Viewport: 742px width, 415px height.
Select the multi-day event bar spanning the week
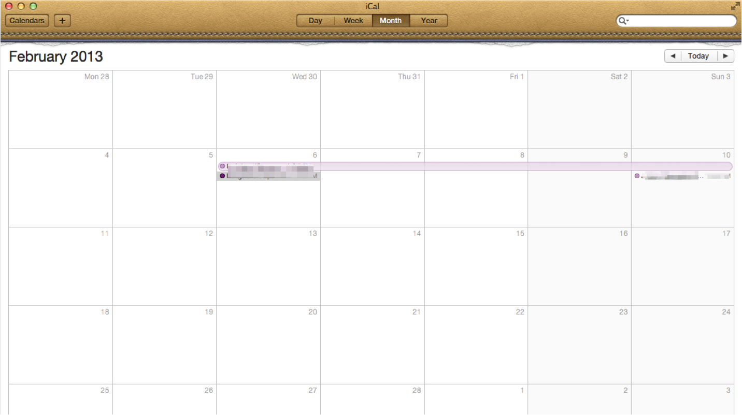466,166
